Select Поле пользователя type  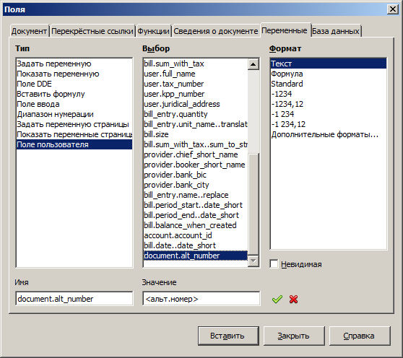[x=74, y=144]
